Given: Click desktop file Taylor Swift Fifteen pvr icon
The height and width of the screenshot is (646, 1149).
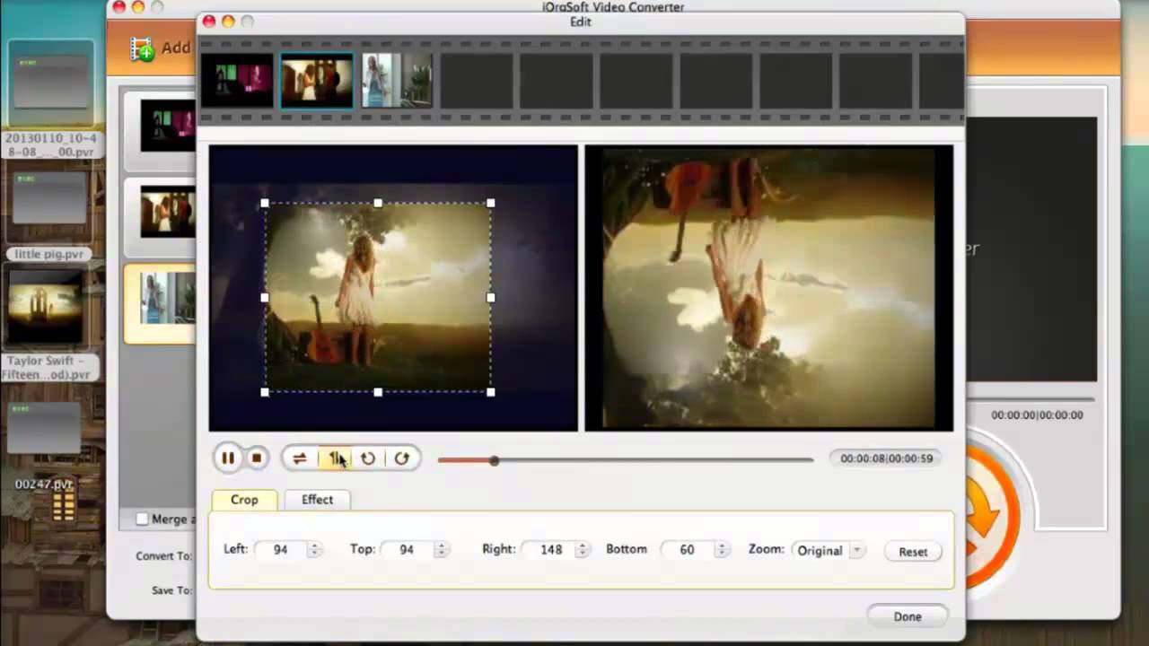Looking at the screenshot, I should 44,307.
